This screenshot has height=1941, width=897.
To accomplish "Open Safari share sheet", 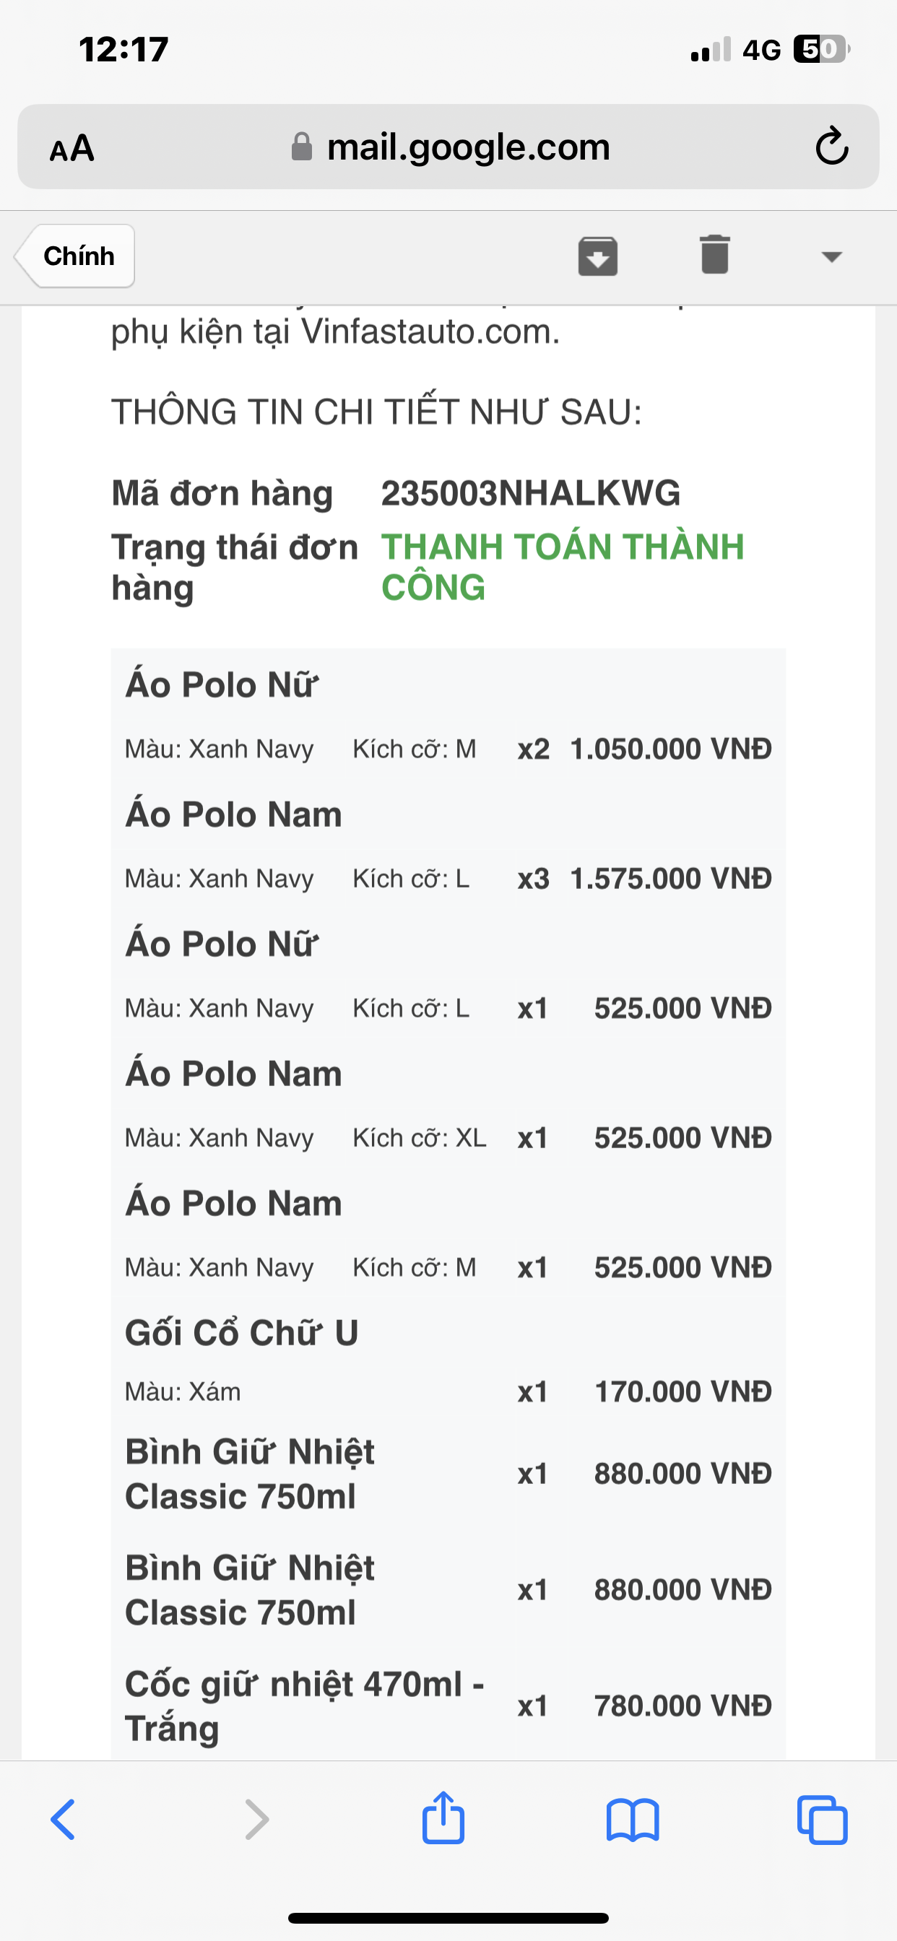I will [443, 1819].
